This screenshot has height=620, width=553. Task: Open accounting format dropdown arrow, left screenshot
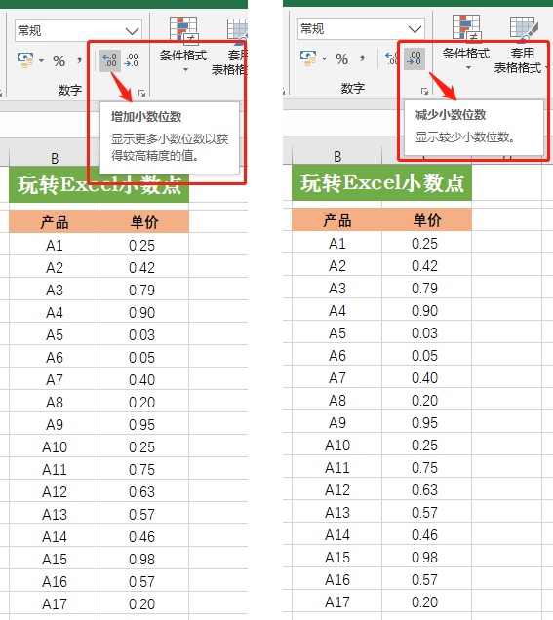pos(41,60)
